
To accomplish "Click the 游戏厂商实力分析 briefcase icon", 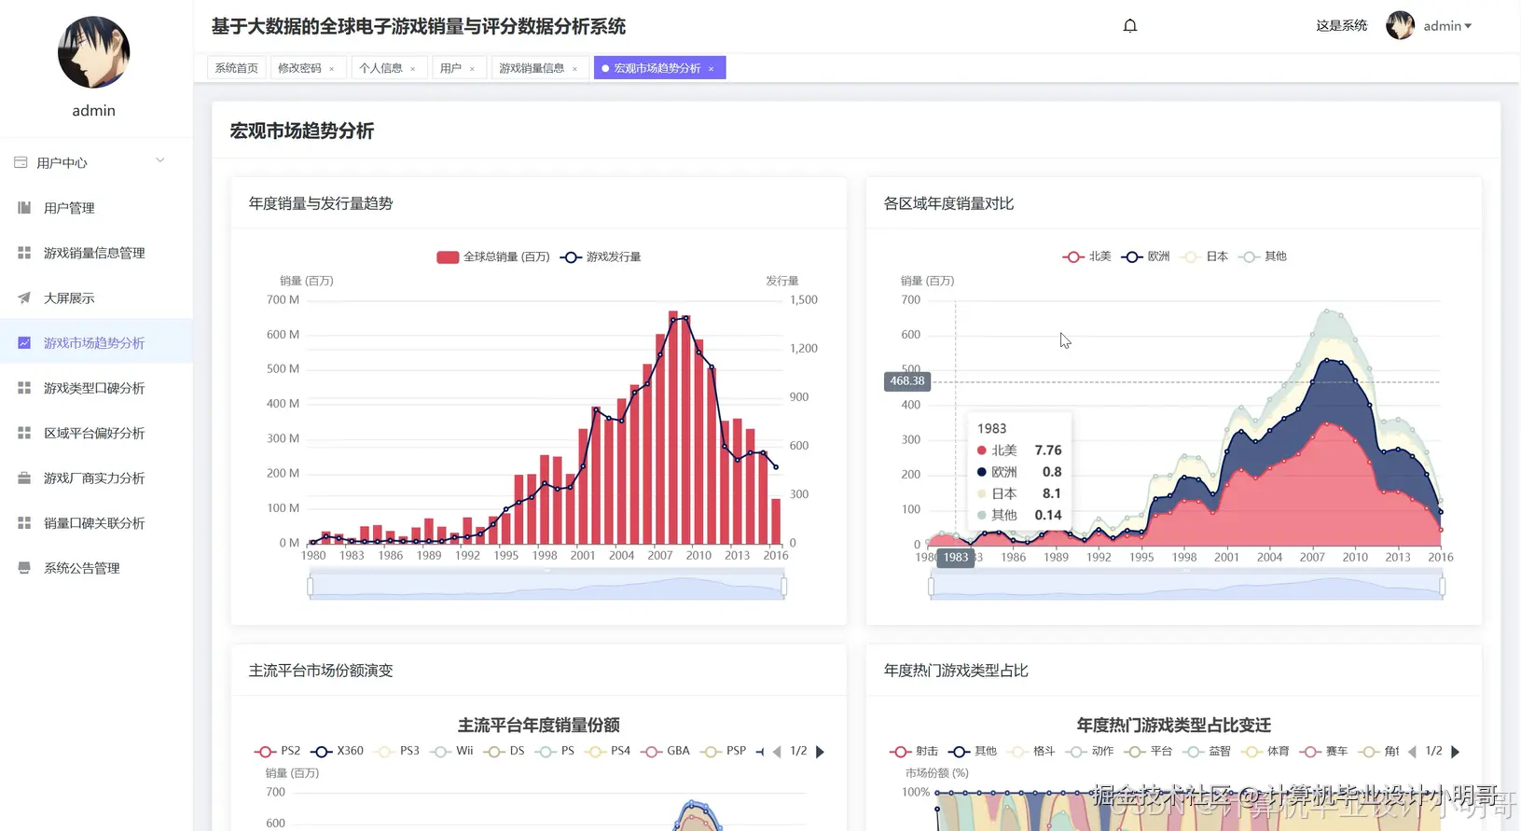I will (x=24, y=478).
